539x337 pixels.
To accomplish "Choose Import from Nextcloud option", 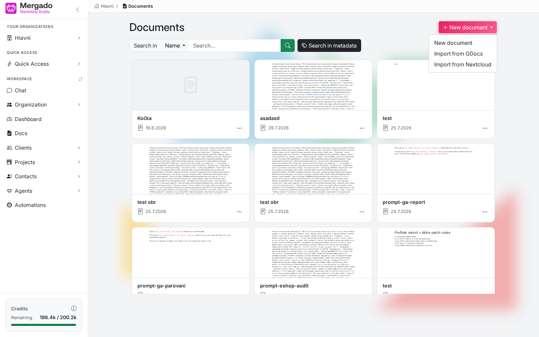I will point(463,65).
